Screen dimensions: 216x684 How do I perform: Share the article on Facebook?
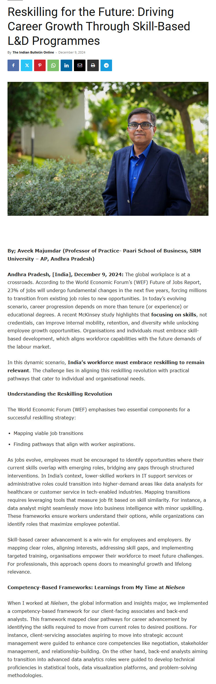coord(13,65)
